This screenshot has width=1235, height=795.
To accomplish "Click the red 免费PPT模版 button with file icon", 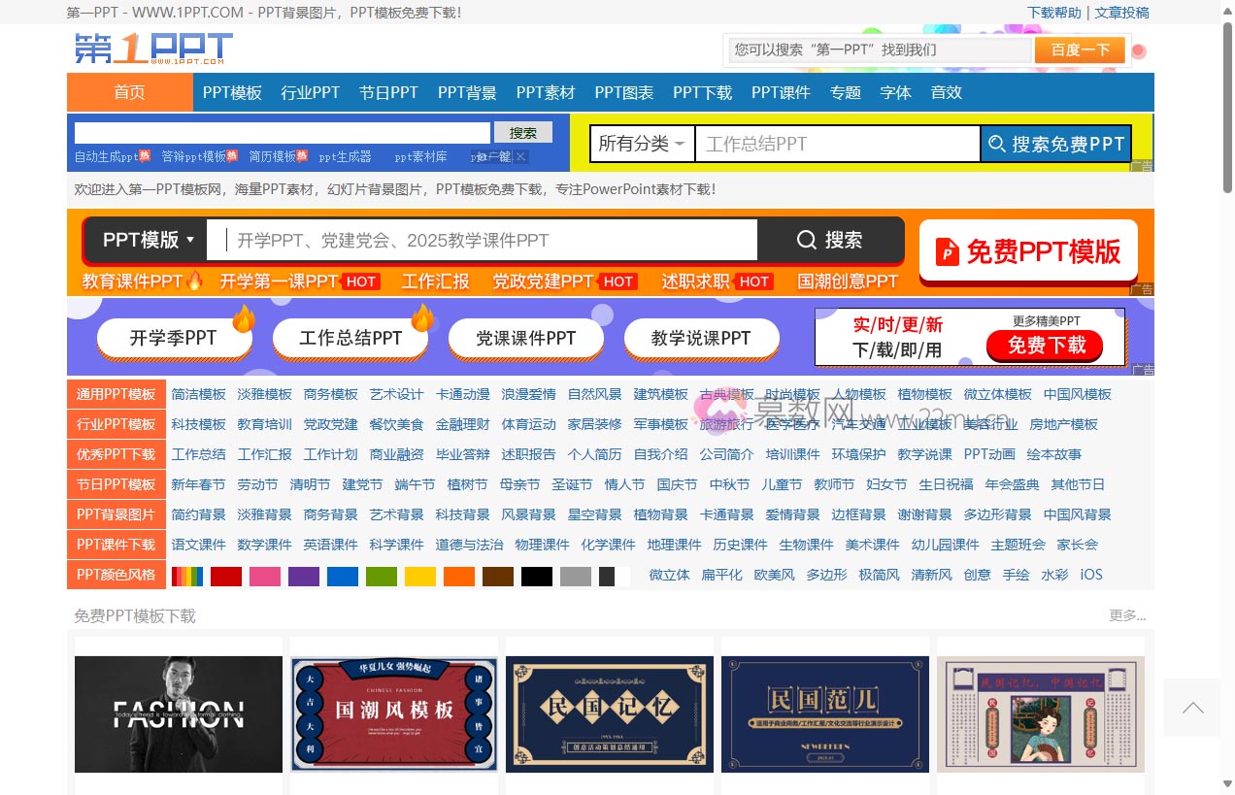I will click(x=1028, y=252).
